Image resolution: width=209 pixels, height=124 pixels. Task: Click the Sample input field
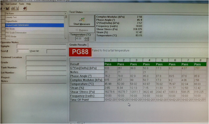[x=42, y=46]
